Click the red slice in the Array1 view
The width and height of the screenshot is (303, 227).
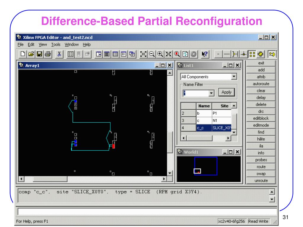click(114, 146)
